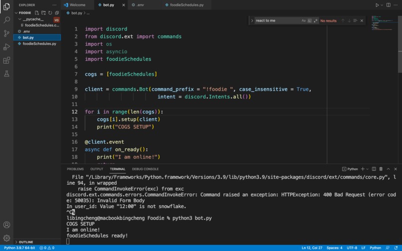Open the Search view in activity bar
402x251 pixels.
coord(6,20)
